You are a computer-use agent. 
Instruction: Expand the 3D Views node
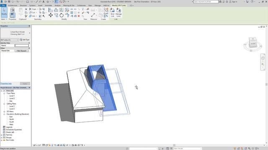(4, 112)
